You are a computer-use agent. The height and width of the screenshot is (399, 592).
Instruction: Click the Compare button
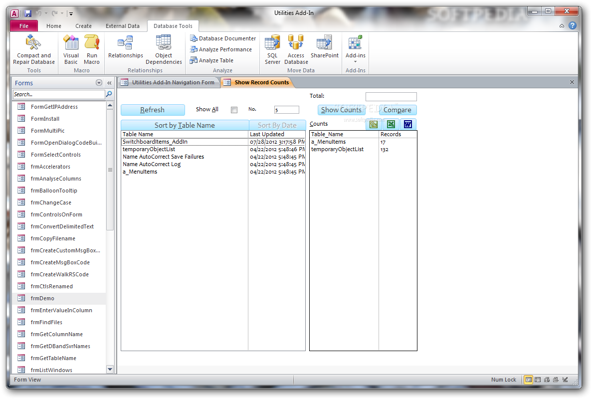pyautogui.click(x=397, y=110)
